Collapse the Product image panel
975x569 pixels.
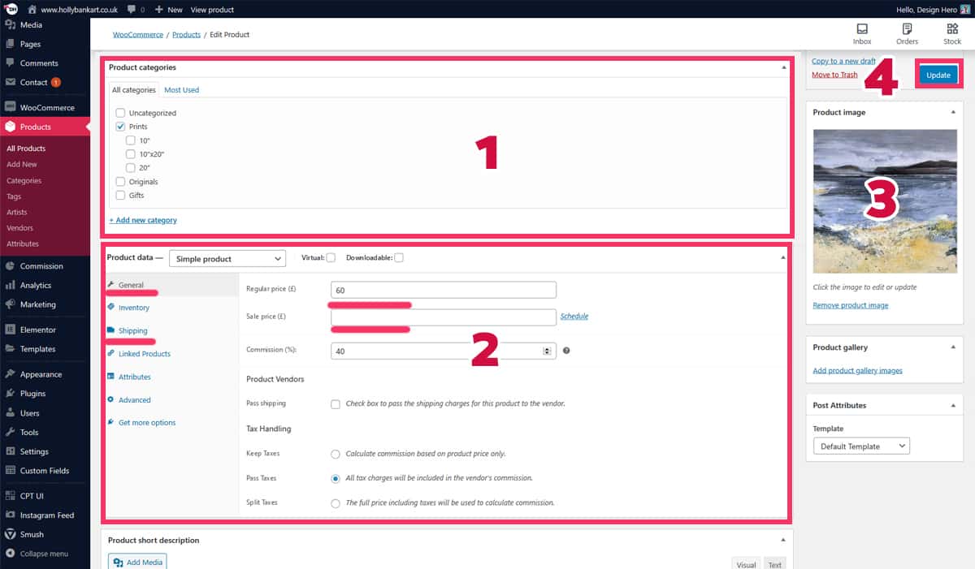point(953,112)
